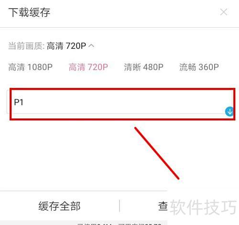
Task: Tap the storage usage text at bottom
Action: pos(119,224)
